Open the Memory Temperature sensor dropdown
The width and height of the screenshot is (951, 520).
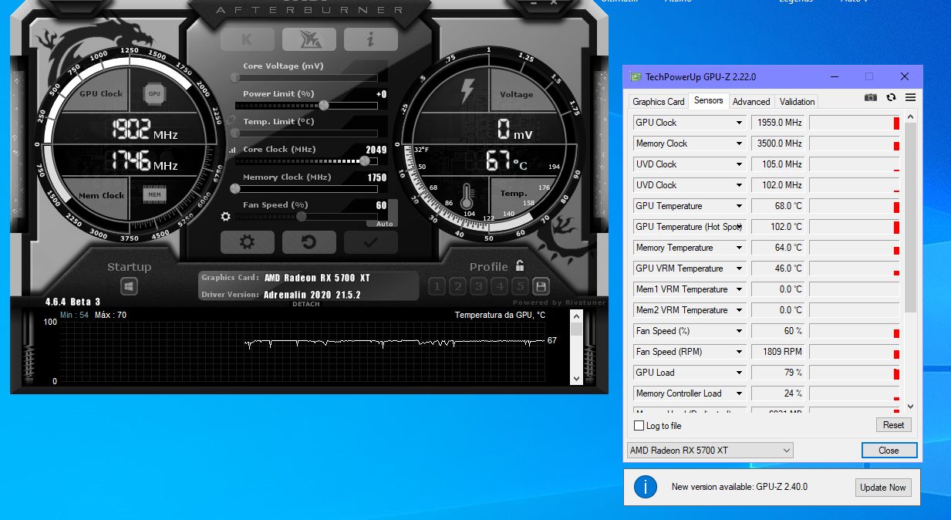pyautogui.click(x=739, y=248)
